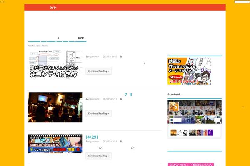The image size is (250, 166).
Task: Open the storyboard drawing post thumbnail
Action: pos(55,64)
